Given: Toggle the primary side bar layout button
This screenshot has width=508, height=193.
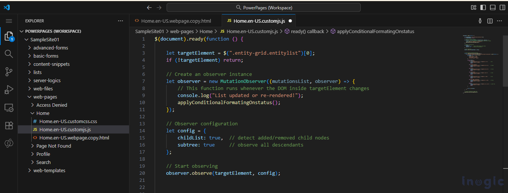Looking at the screenshot, I should click(483, 7).
